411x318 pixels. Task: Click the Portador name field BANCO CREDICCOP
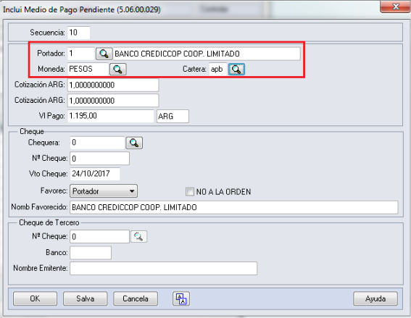click(x=207, y=54)
